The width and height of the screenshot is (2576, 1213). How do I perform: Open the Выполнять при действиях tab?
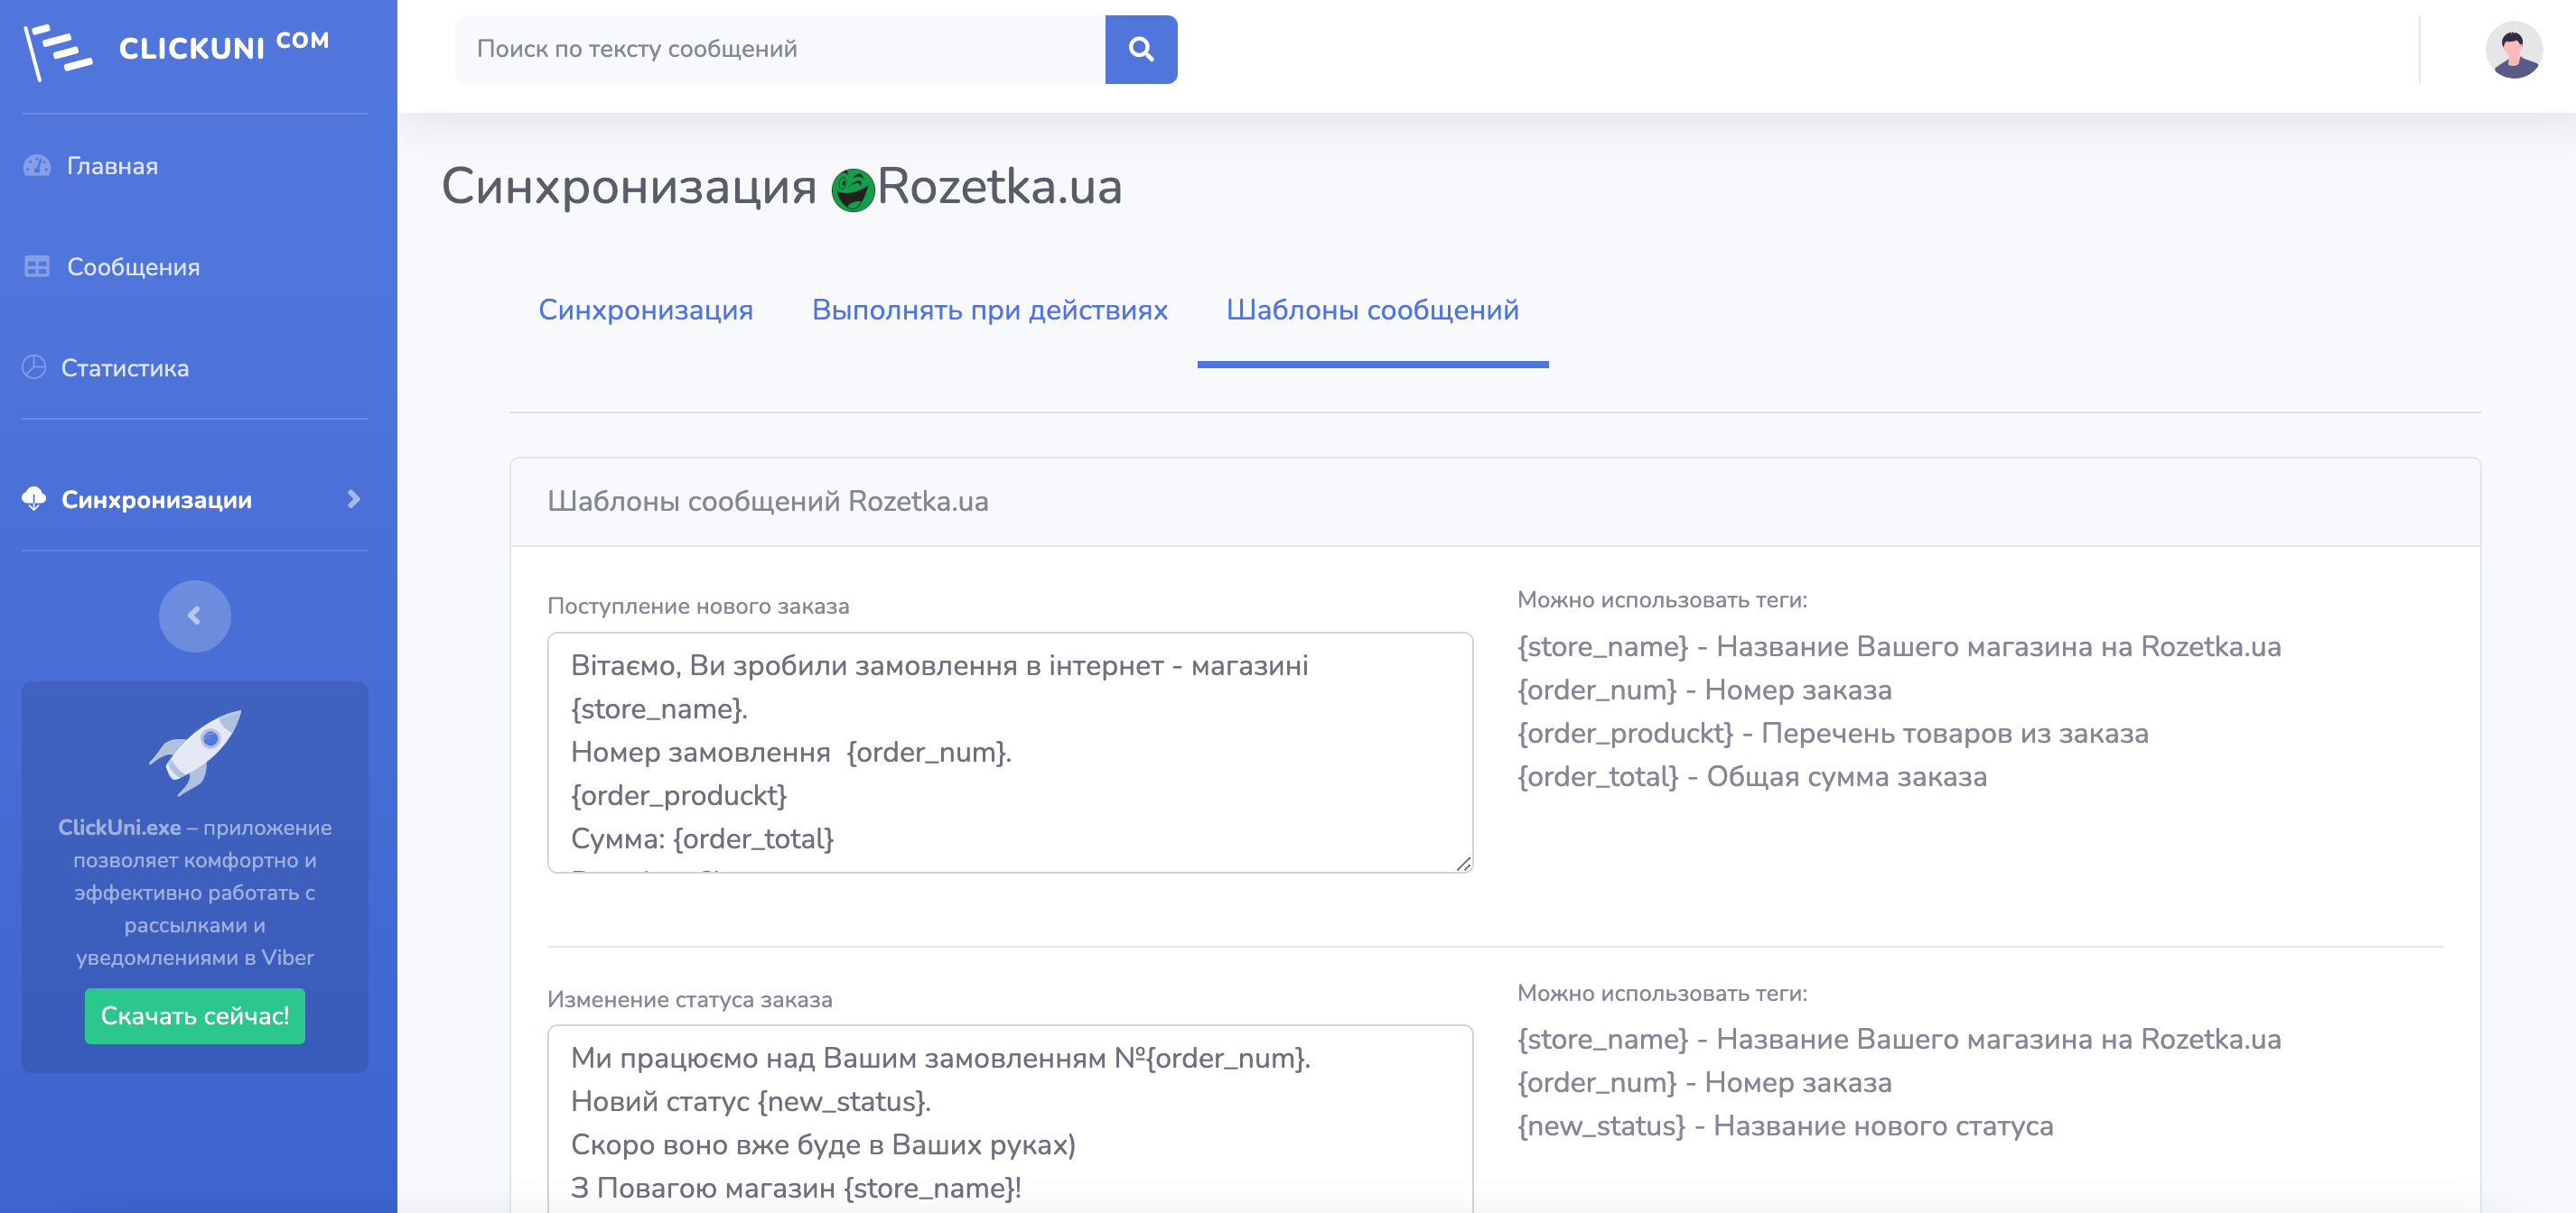[x=989, y=310]
